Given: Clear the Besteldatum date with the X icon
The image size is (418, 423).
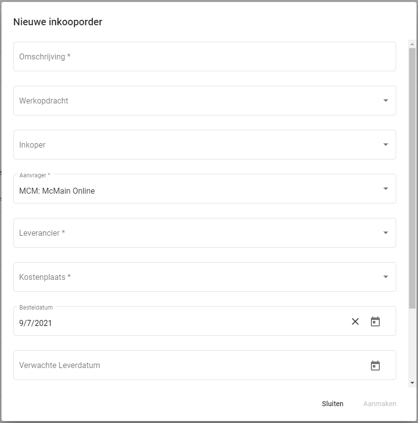Looking at the screenshot, I should click(355, 321).
